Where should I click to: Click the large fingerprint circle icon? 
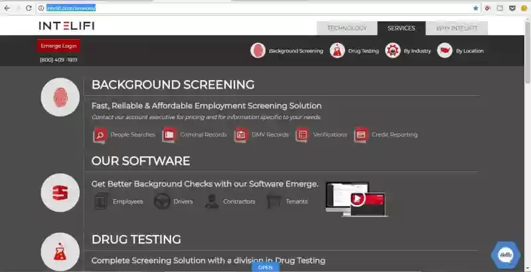[x=60, y=97]
